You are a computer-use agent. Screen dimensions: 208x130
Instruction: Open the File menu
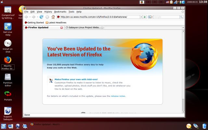click(x=26, y=12)
